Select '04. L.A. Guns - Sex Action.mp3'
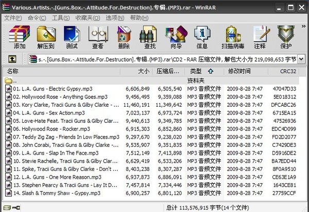 click(x=151, y=113)
